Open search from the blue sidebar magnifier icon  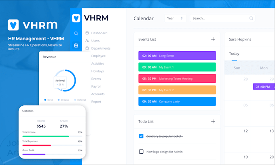point(76,33)
